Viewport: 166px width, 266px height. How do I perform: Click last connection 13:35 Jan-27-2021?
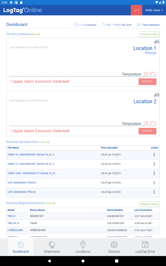click(x=143, y=230)
